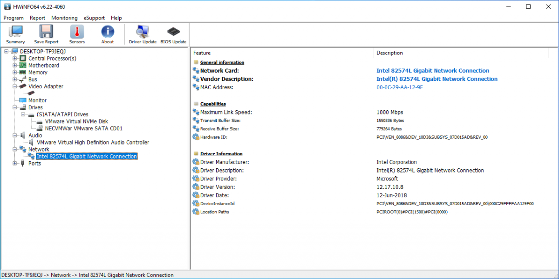Screen dimensions: 559x279
Task: Open the Sensors thermometer icon
Action: point(77,34)
